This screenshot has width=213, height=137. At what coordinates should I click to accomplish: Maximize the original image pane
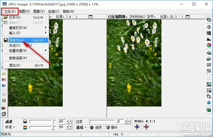[91, 17]
